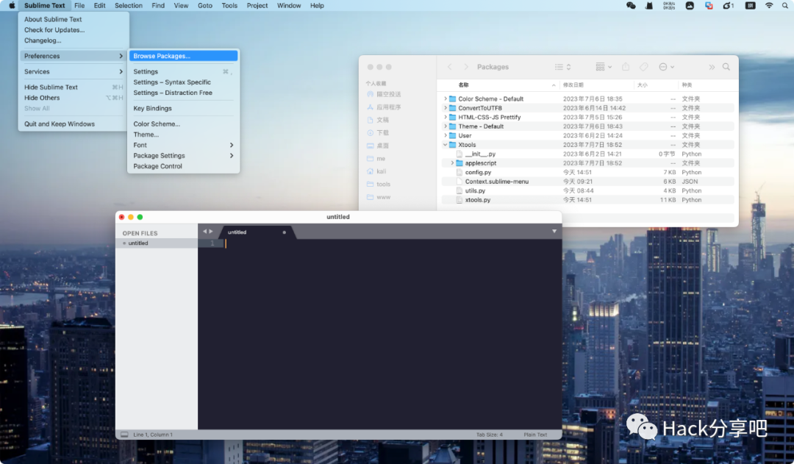
Task: Expand the ConvertToUTF8 folder
Action: point(445,108)
